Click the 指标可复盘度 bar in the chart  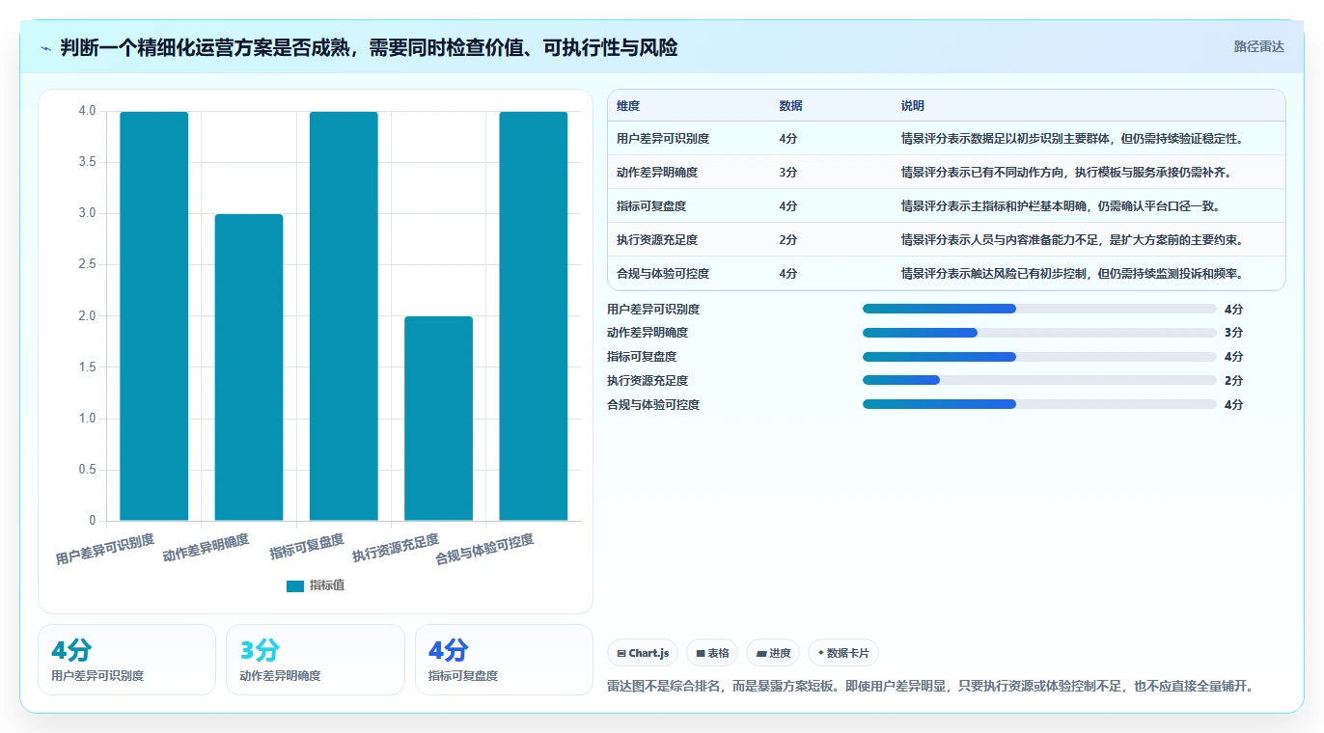pyautogui.click(x=344, y=316)
